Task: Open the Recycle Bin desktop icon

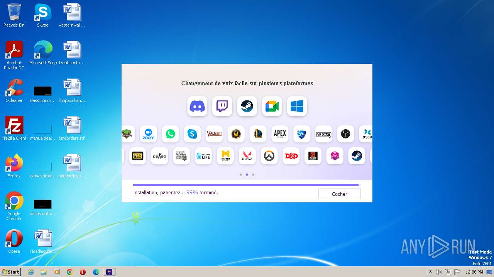Action: (14, 15)
